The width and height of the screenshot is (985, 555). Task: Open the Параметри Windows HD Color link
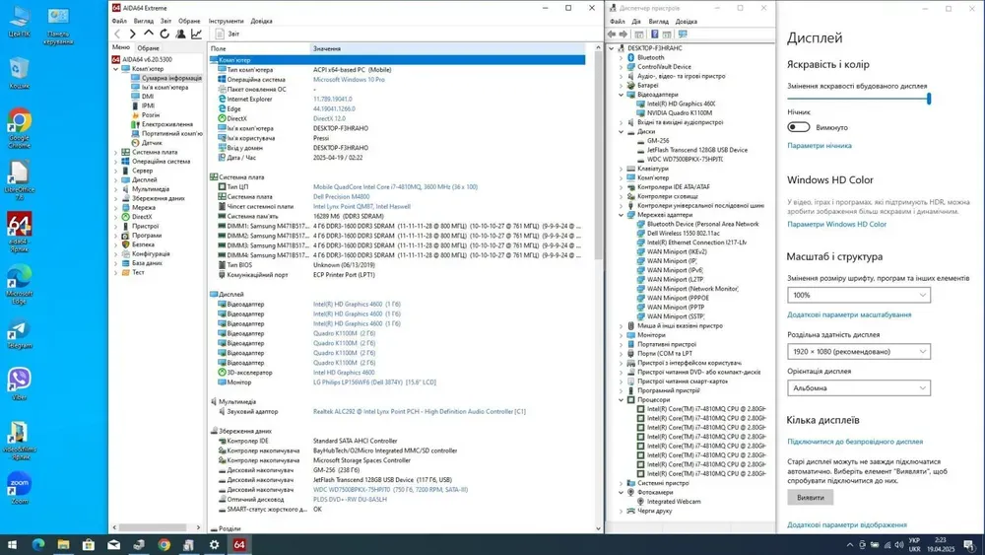(836, 224)
